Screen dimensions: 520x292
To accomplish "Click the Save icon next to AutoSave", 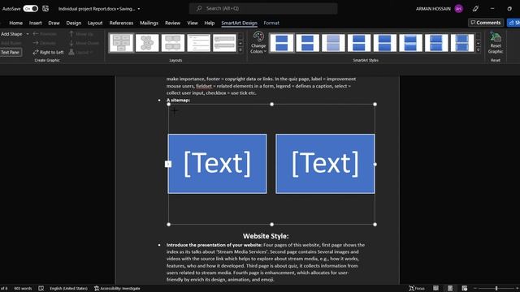I will (x=45, y=9).
